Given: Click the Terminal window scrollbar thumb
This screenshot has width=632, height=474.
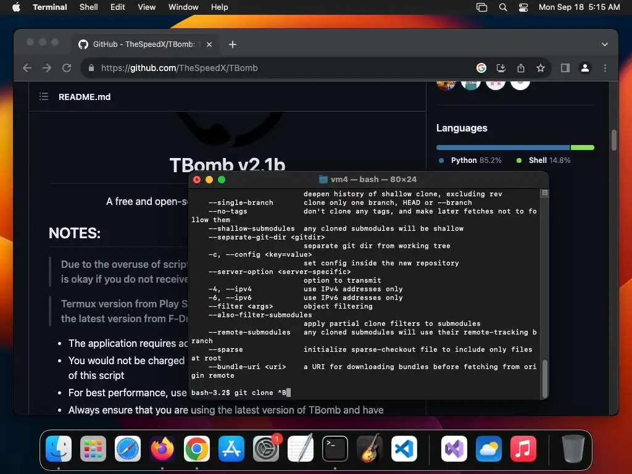Looking at the screenshot, I should pos(544,379).
